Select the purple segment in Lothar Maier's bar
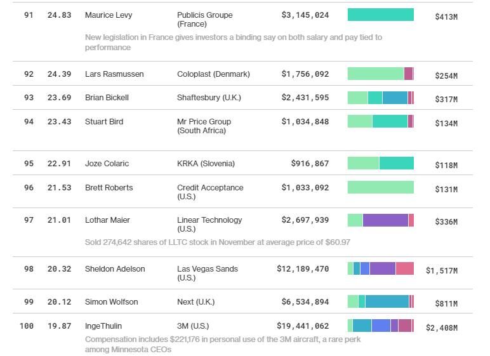This screenshot has height=356, width=490. (x=385, y=220)
